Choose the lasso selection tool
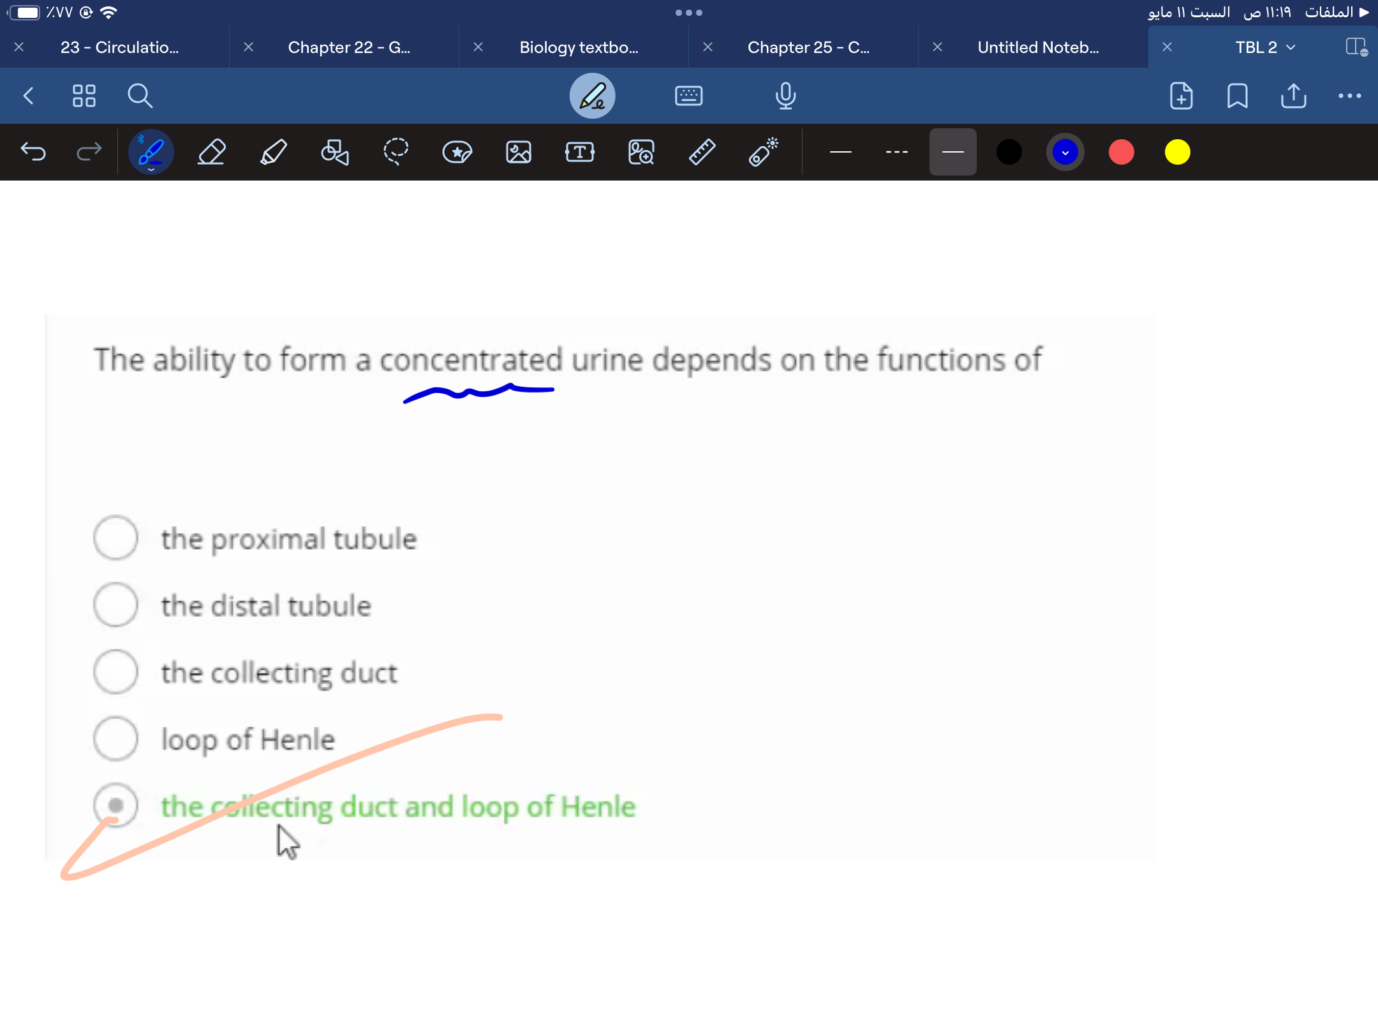This screenshot has height=1034, width=1378. pyautogui.click(x=396, y=153)
